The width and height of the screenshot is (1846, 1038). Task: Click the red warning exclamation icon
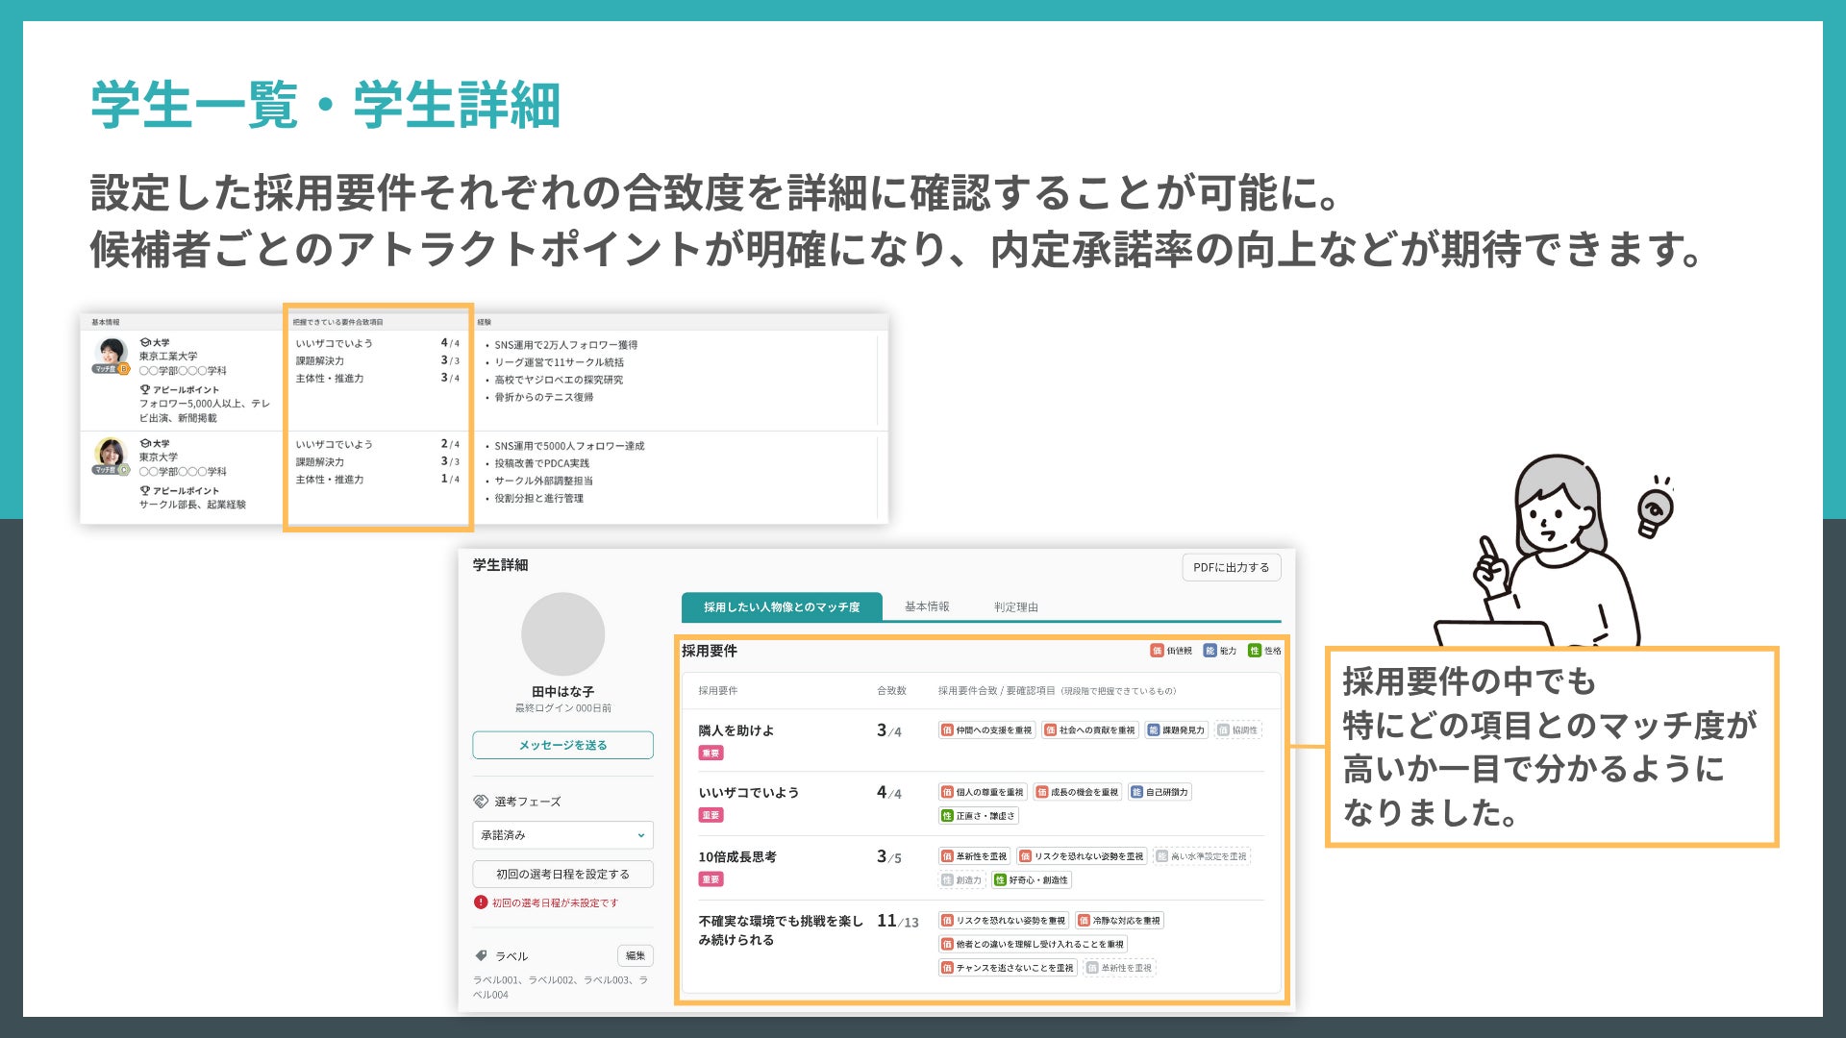[481, 902]
